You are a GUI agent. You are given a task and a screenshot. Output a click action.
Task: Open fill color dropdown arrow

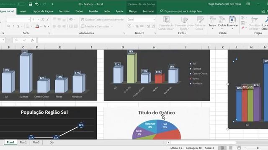[x=41, y=26]
